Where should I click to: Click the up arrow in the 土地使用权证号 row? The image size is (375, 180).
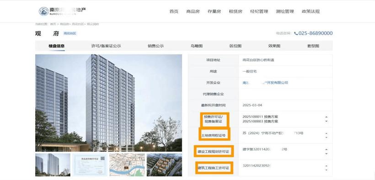click(326, 133)
